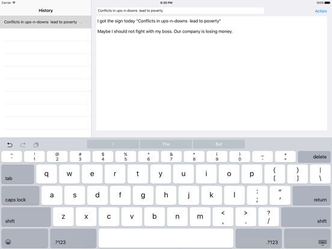Tap the backslash pipe key
The height and width of the screenshot is (249, 332).
click(321, 174)
